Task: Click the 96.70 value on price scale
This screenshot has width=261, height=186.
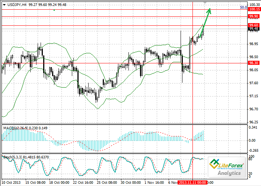Action: point(254,109)
